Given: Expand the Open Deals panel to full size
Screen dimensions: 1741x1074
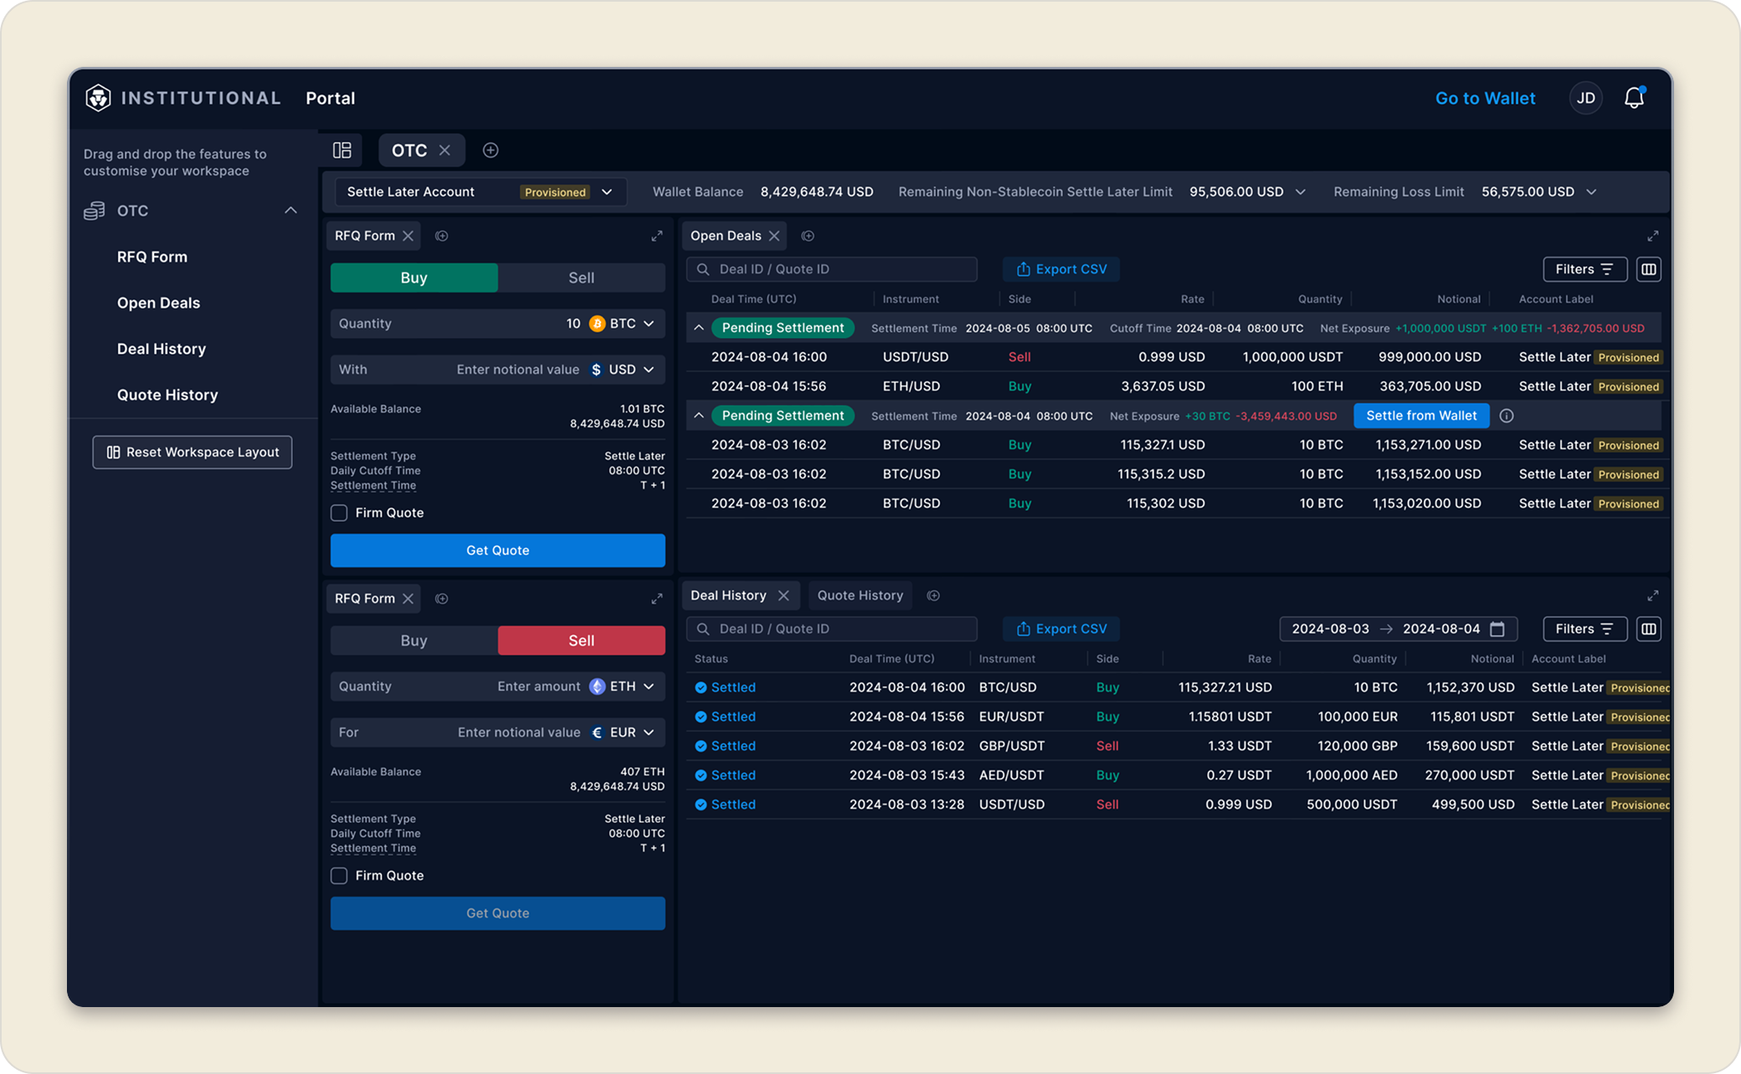Looking at the screenshot, I should point(1652,237).
